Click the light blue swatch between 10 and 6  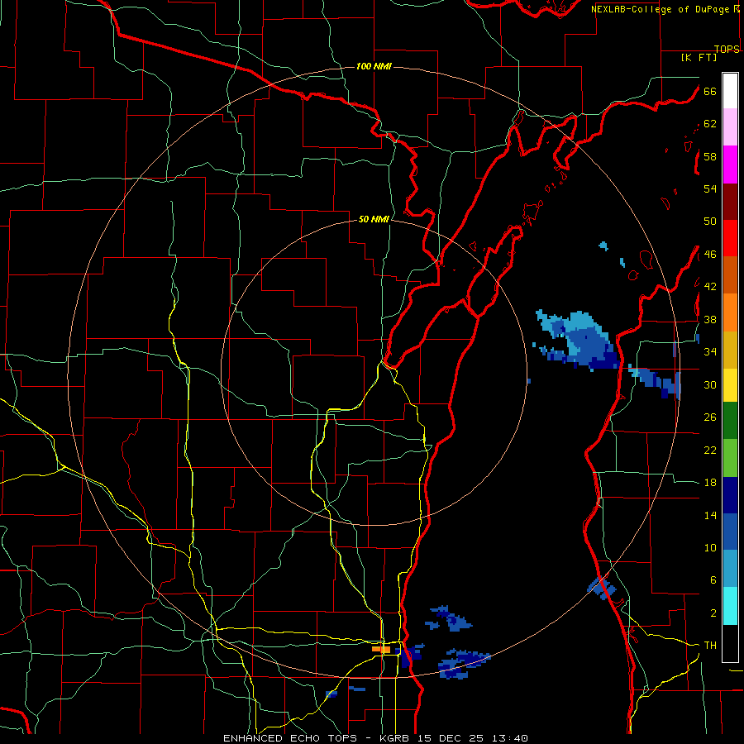[730, 569]
